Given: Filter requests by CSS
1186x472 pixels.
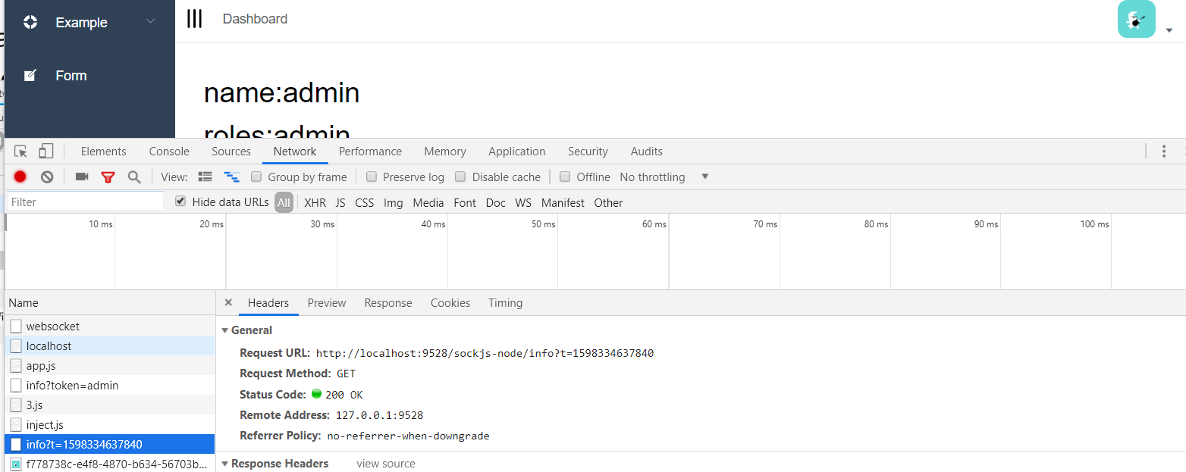Looking at the screenshot, I should tap(365, 202).
